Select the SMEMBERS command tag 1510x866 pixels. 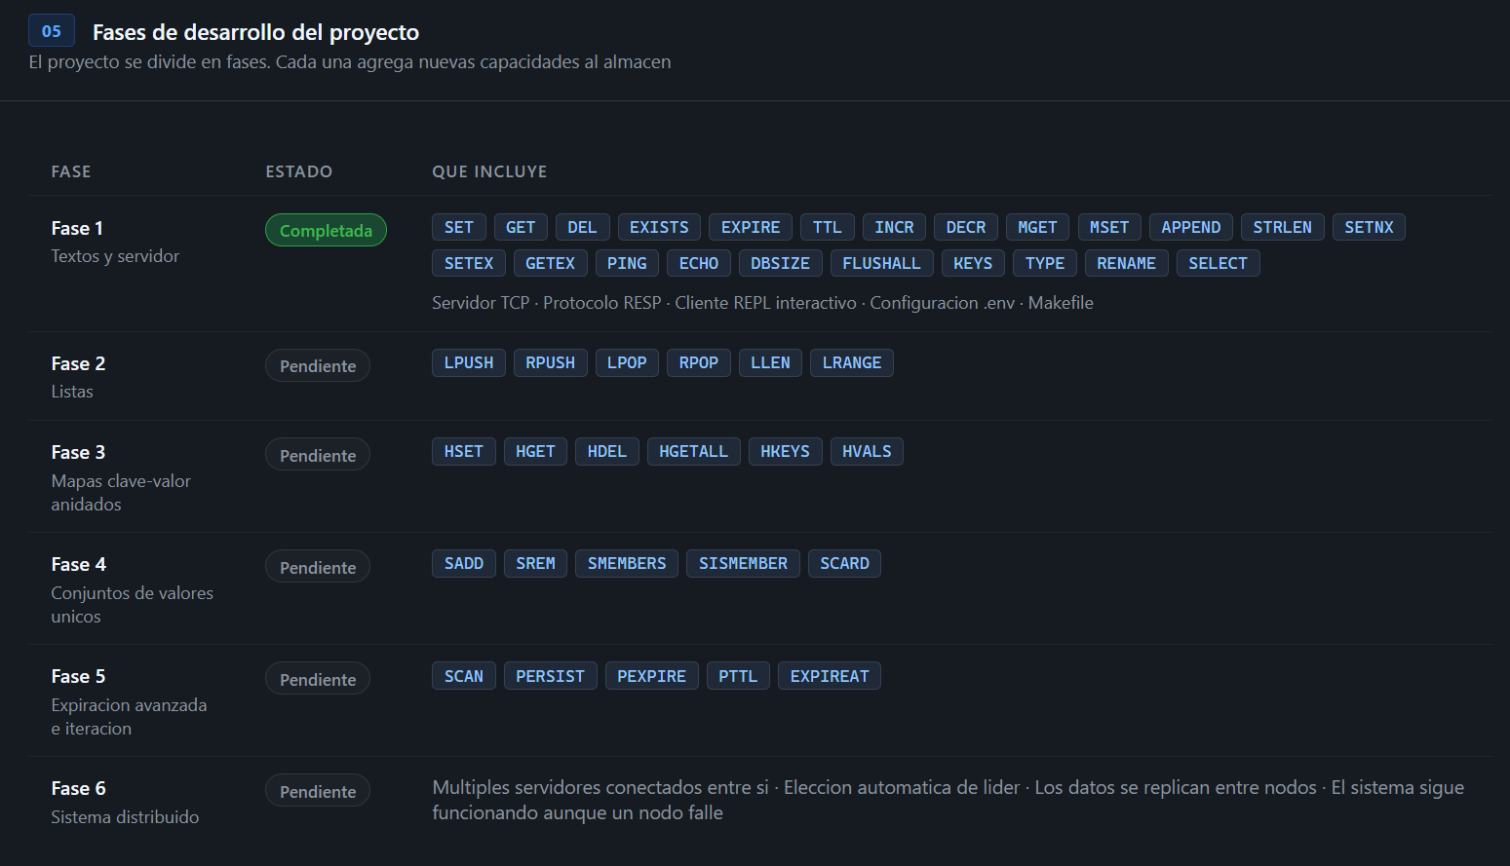627,563
